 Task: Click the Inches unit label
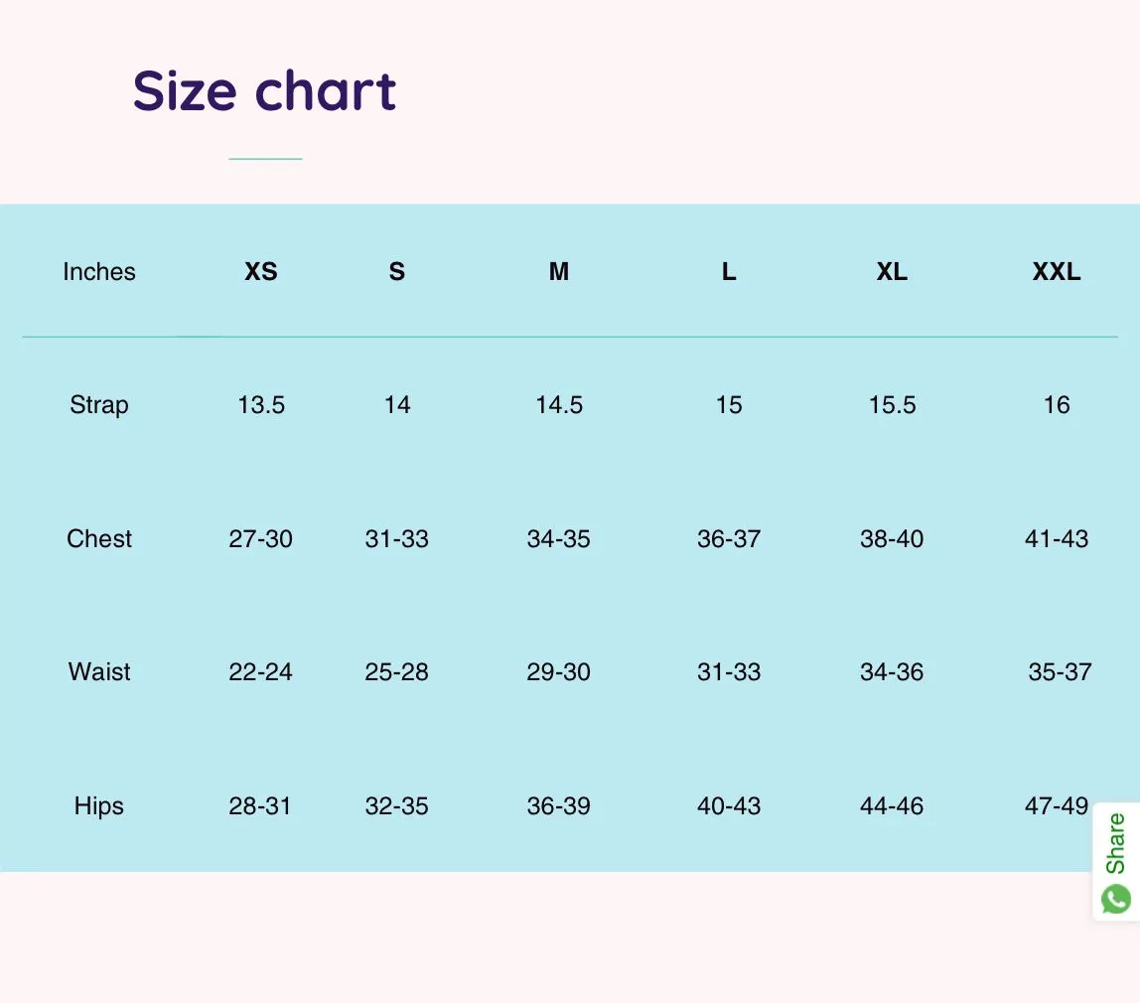(x=99, y=271)
